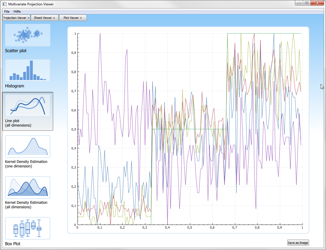326x250 pixels.
Task: Expand the Sheet Viewer navigation button
Action: (x=45, y=18)
